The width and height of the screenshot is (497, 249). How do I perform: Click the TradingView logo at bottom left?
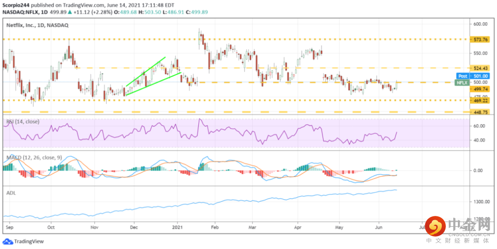click(x=23, y=241)
